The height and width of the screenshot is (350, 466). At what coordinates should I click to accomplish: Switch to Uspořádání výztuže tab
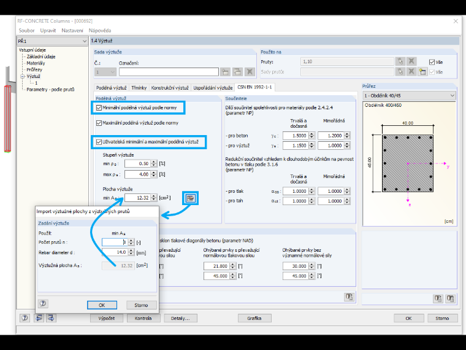(x=213, y=88)
